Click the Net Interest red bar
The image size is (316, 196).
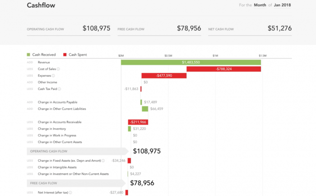126,192
